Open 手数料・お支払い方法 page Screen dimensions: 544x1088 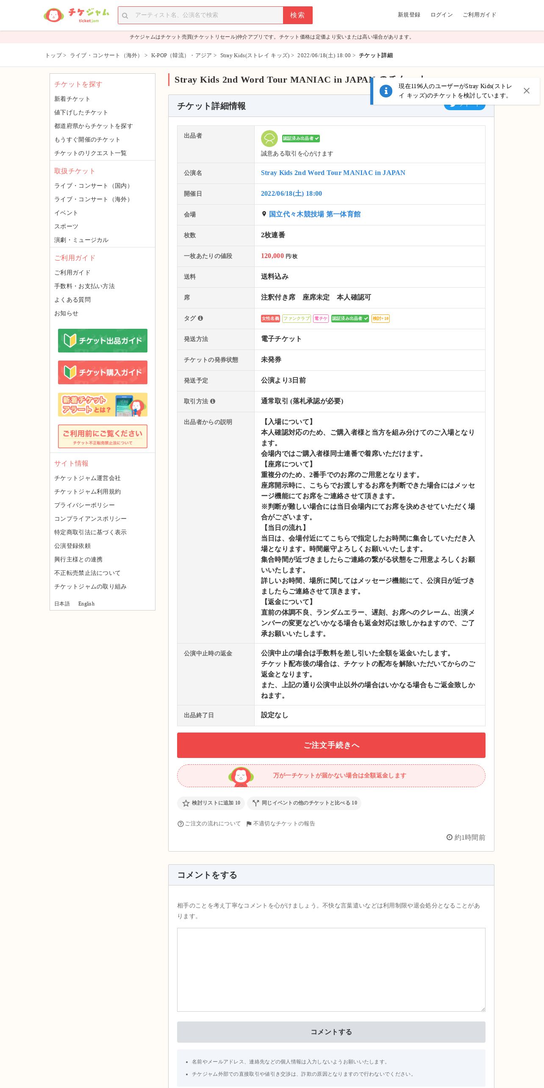(x=84, y=286)
